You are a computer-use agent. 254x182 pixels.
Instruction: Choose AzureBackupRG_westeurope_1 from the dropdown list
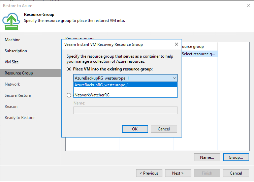point(125,85)
